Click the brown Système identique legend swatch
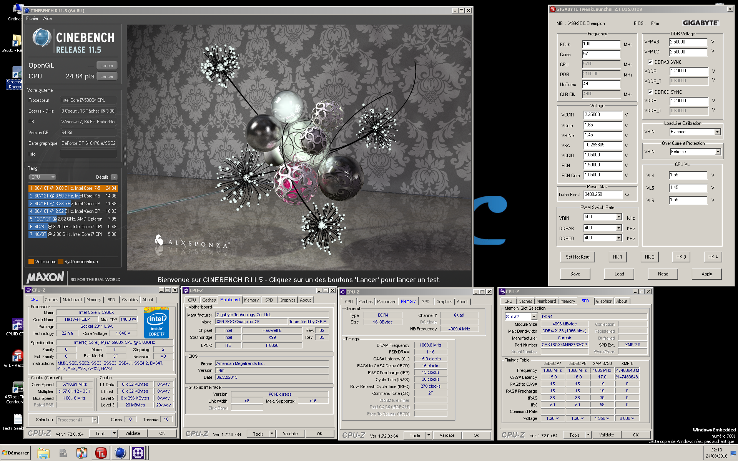The height and width of the screenshot is (461, 738). [60, 262]
